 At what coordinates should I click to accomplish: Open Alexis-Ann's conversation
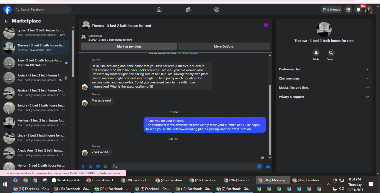click(x=35, y=153)
